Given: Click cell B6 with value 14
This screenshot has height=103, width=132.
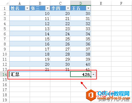Looking at the screenshot, I should [40, 34].
